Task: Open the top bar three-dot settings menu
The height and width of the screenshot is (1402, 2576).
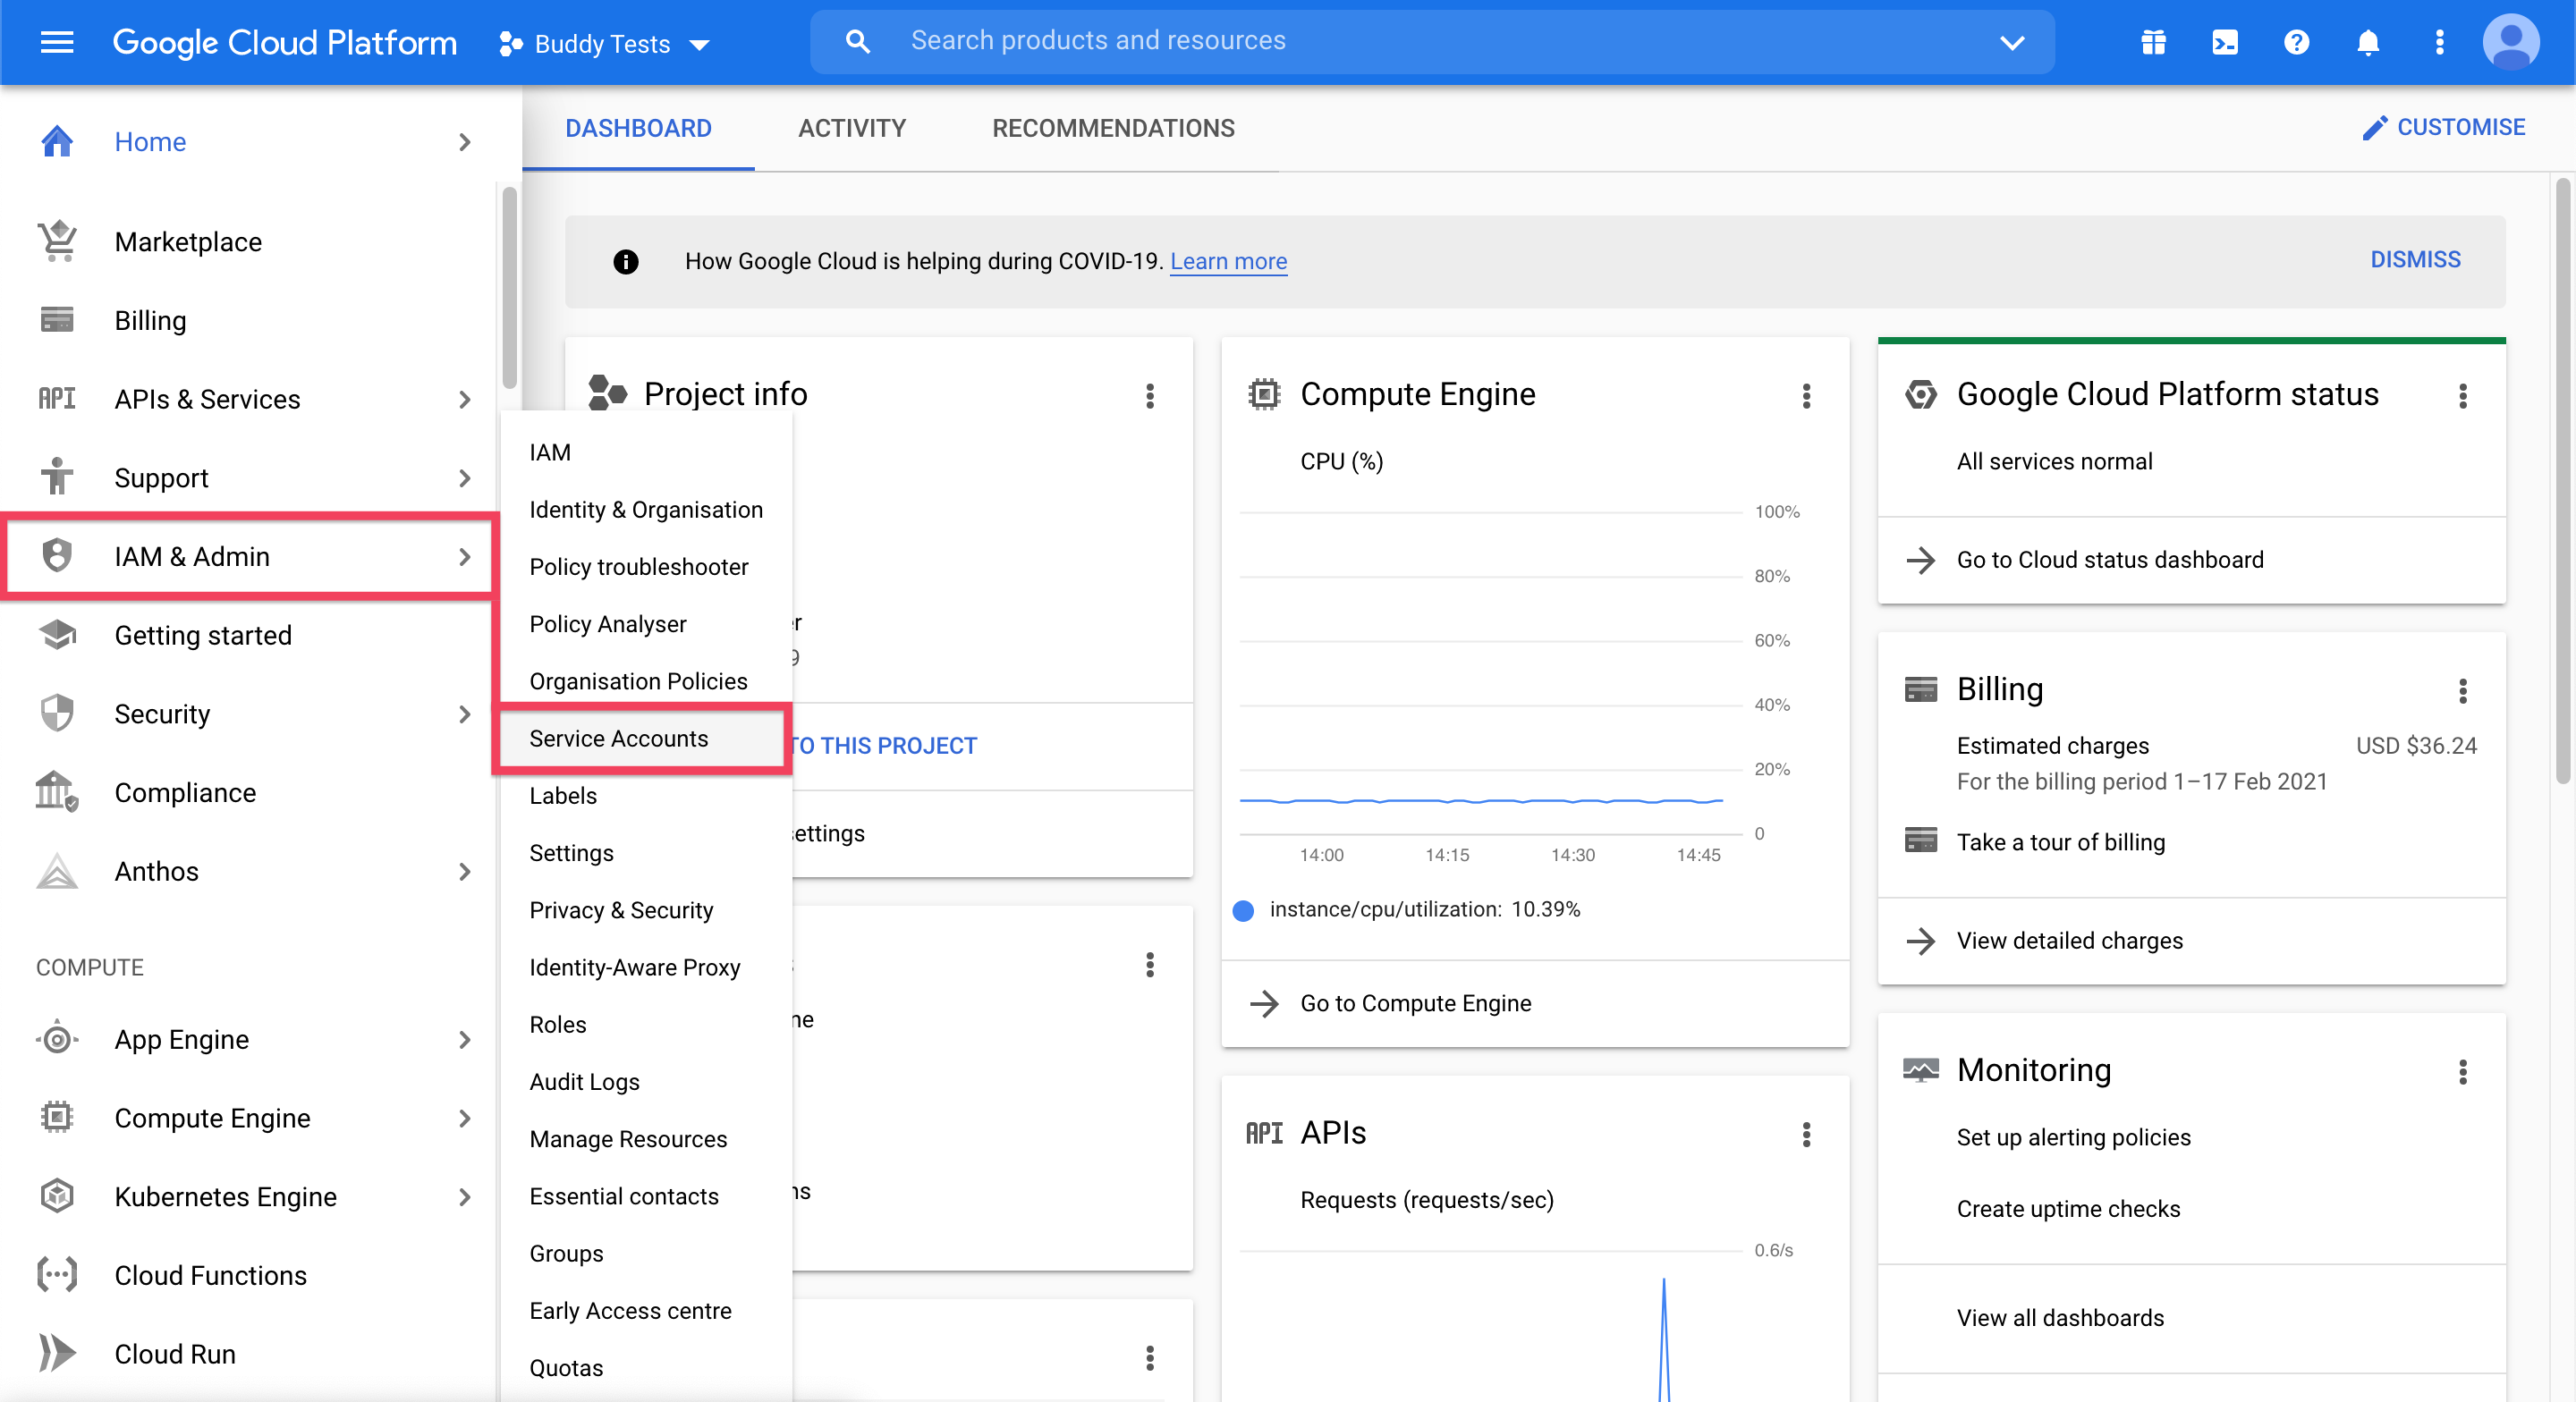Action: pos(2440,42)
